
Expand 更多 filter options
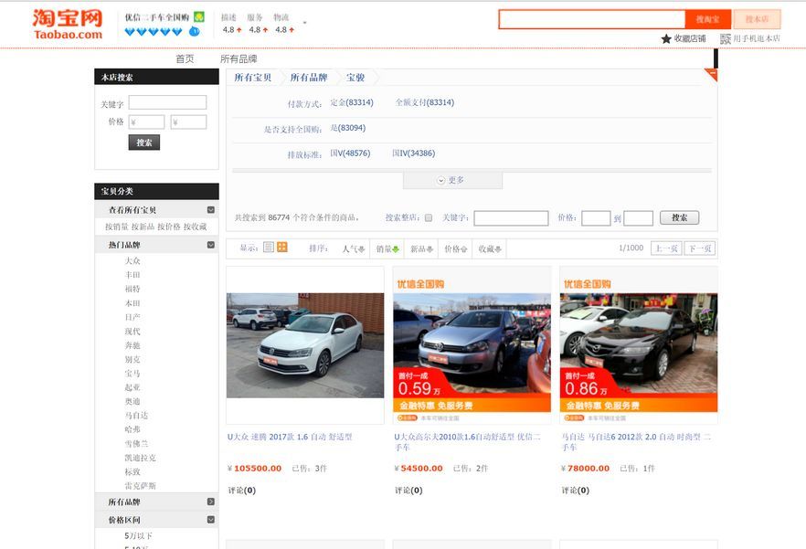(x=452, y=180)
